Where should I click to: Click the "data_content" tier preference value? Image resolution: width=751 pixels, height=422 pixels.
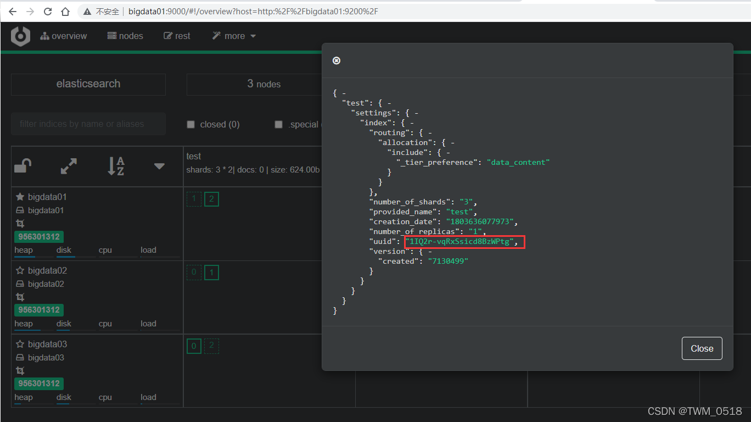tap(518, 162)
